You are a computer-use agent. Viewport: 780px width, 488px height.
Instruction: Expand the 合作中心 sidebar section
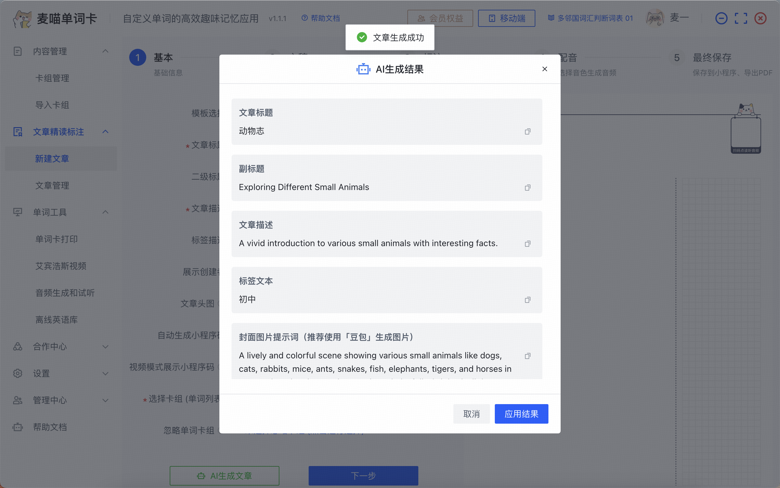coord(105,347)
